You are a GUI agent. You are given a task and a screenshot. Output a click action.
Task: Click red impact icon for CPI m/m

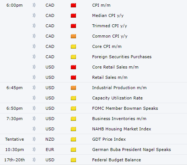(73, 5)
